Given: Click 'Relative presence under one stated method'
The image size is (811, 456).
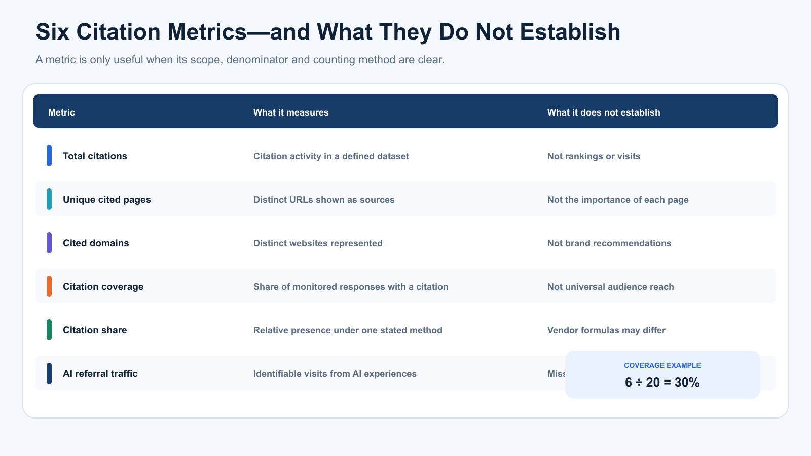Looking at the screenshot, I should [x=348, y=330].
